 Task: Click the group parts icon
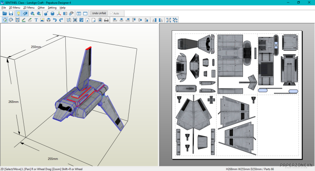point(169,20)
